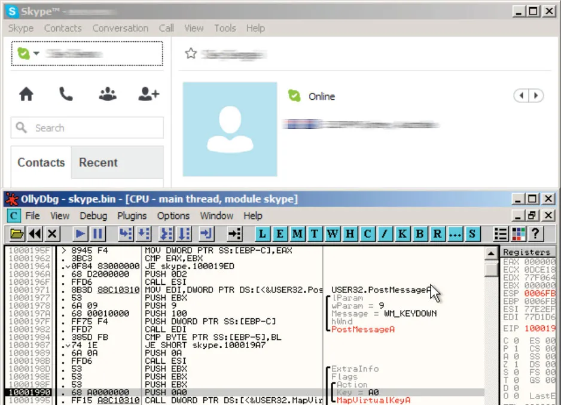Open the OllyDbg File menu
Viewport: 561px width, 405px height.
pyautogui.click(x=32, y=216)
